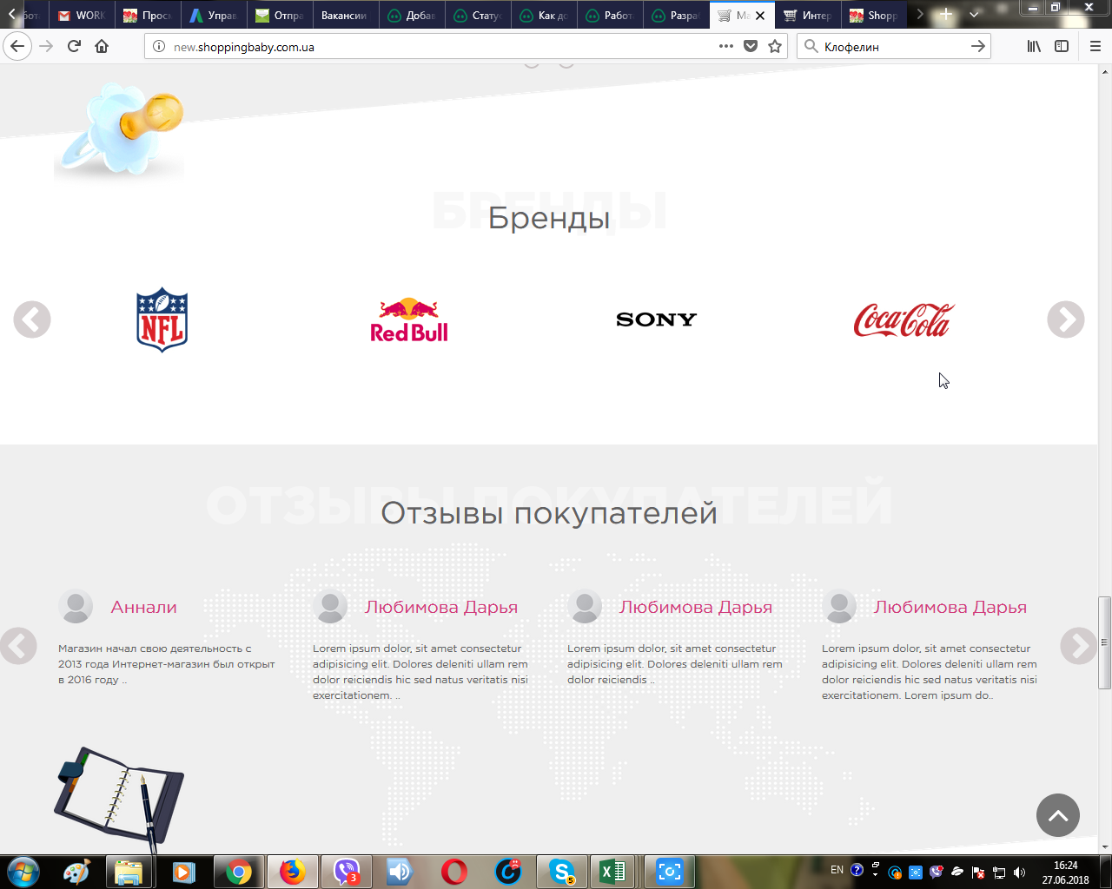Open Skype from the taskbar
This screenshot has height=889, width=1112.
tap(562, 872)
